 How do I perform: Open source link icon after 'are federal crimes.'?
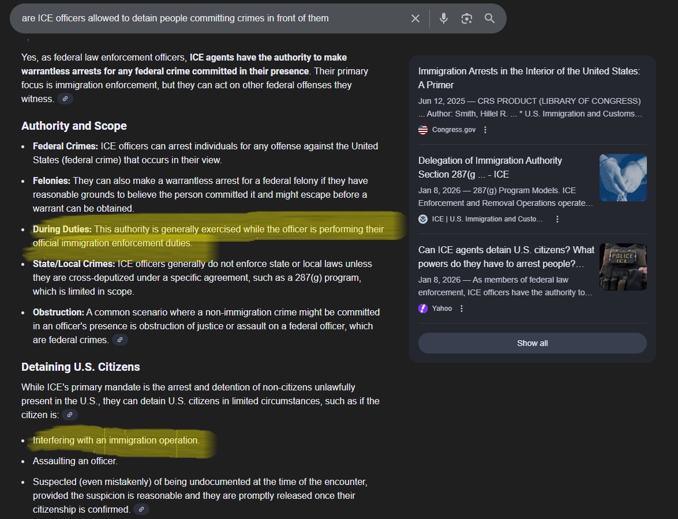[x=120, y=340]
